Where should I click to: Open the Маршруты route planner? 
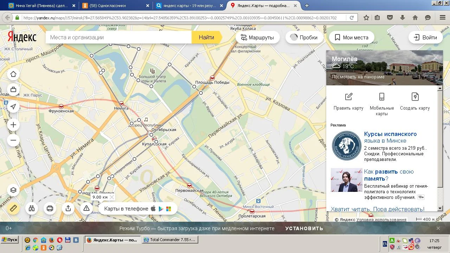tap(257, 38)
